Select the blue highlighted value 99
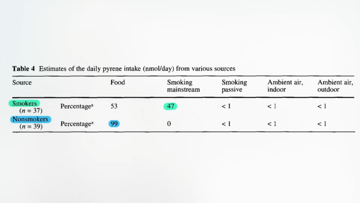The width and height of the screenshot is (360, 203). 114,124
